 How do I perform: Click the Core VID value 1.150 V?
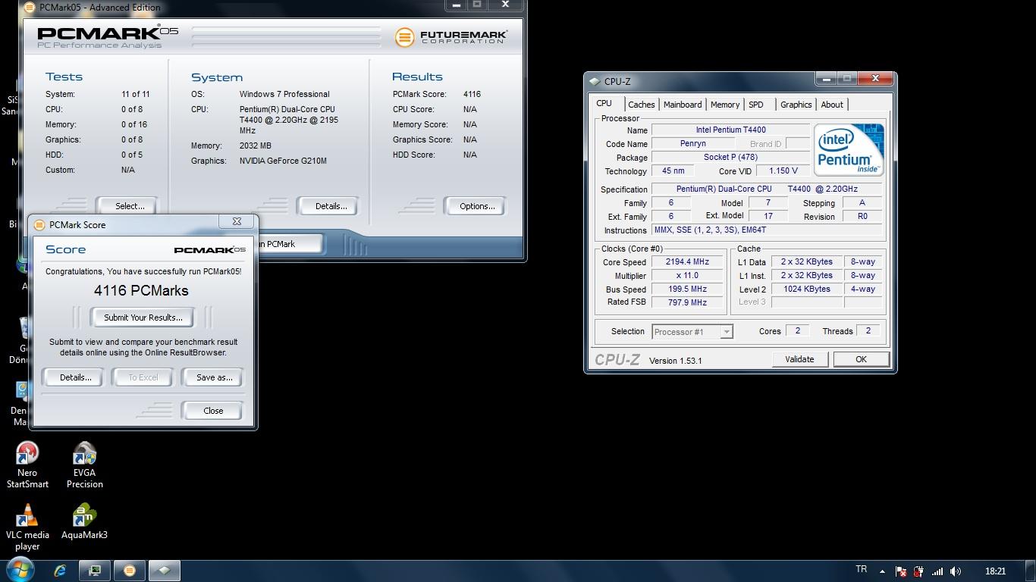coord(783,171)
